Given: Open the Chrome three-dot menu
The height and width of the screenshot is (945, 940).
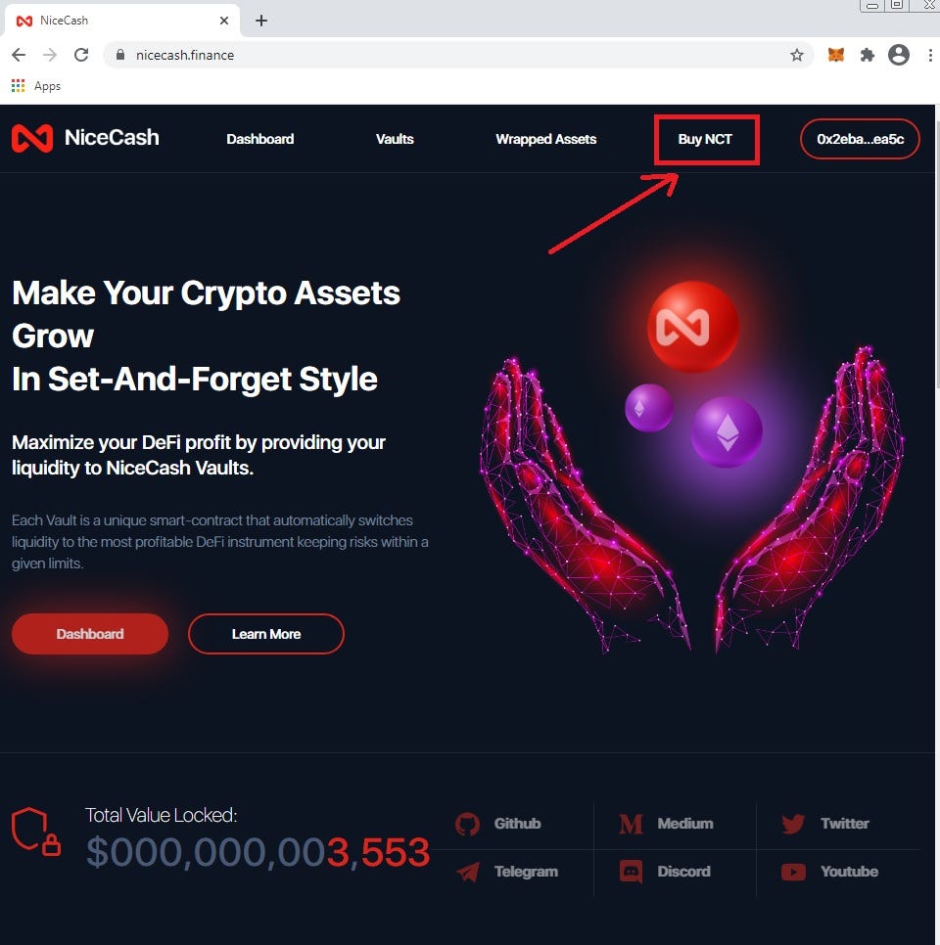Looking at the screenshot, I should [x=930, y=55].
